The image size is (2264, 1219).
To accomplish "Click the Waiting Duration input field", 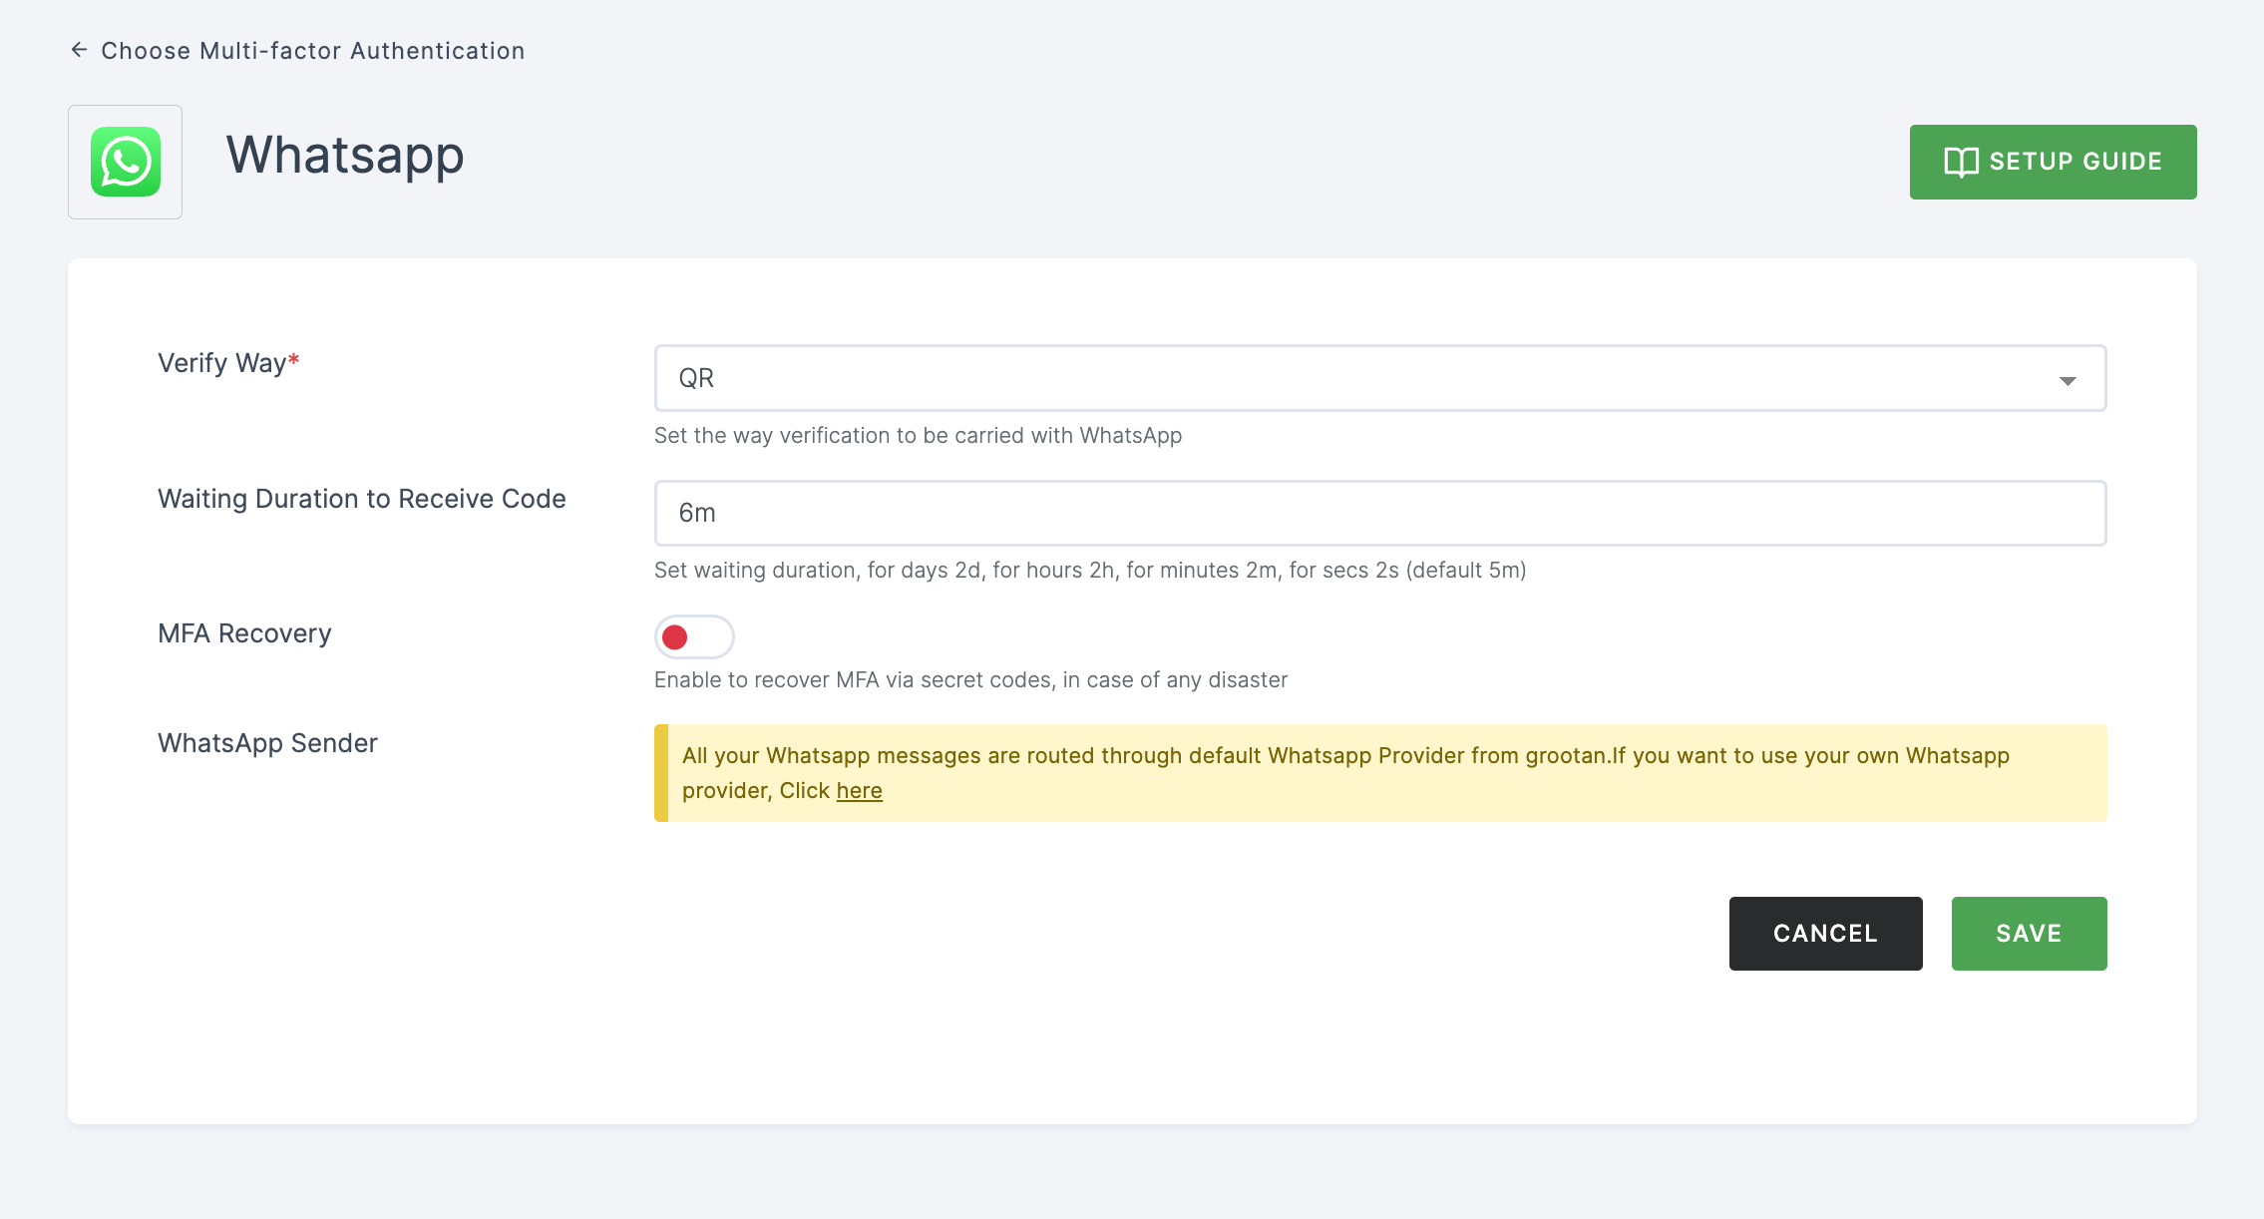I will (1380, 513).
